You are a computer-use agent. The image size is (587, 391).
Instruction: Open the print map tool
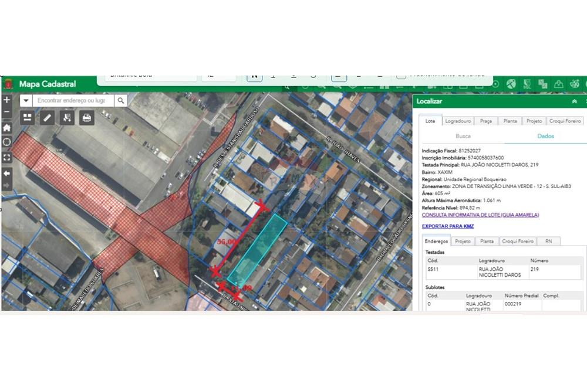click(x=86, y=118)
